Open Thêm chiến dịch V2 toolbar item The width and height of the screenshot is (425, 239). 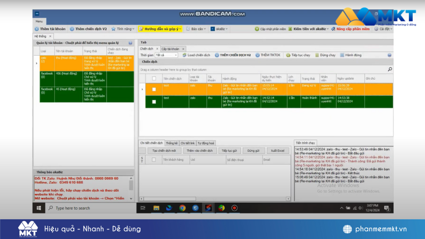tap(88, 29)
